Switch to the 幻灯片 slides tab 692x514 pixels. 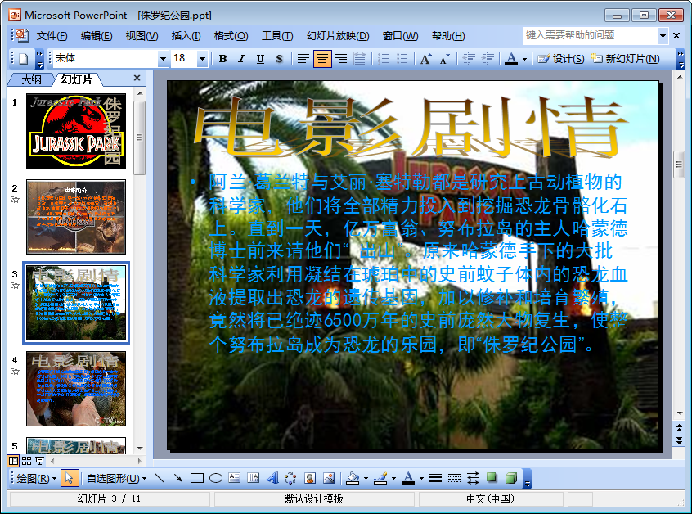click(x=77, y=79)
